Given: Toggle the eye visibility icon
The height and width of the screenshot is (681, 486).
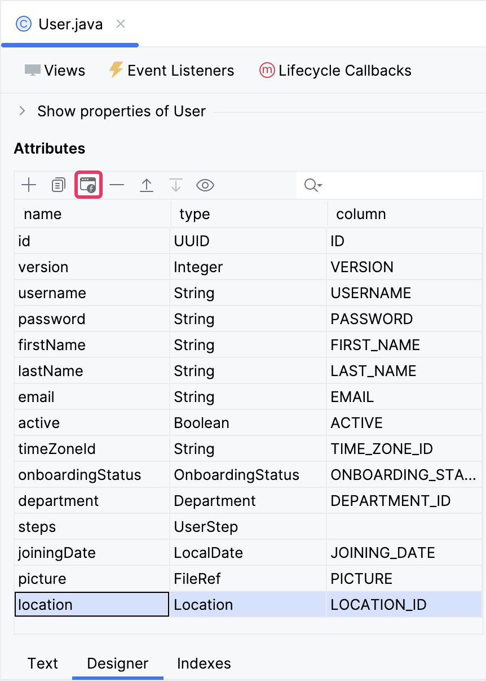Looking at the screenshot, I should (x=205, y=185).
